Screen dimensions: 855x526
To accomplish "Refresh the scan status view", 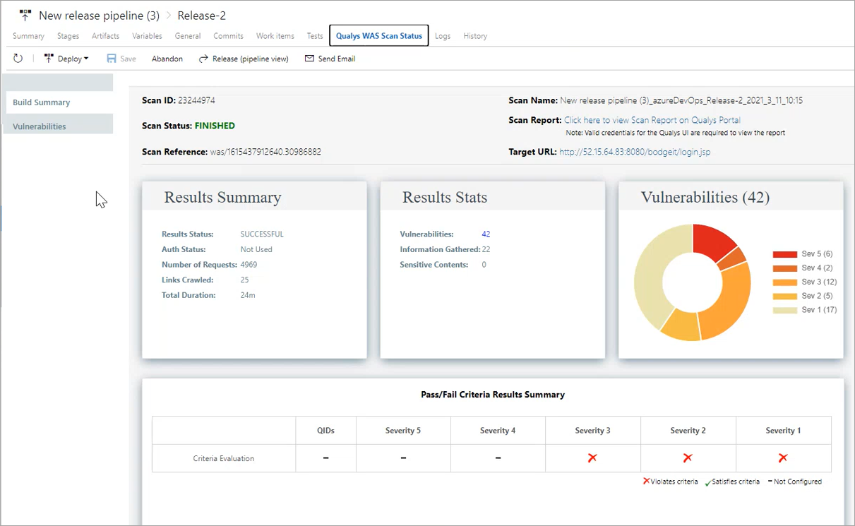I will (18, 58).
